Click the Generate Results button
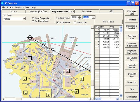 click(x=132, y=66)
